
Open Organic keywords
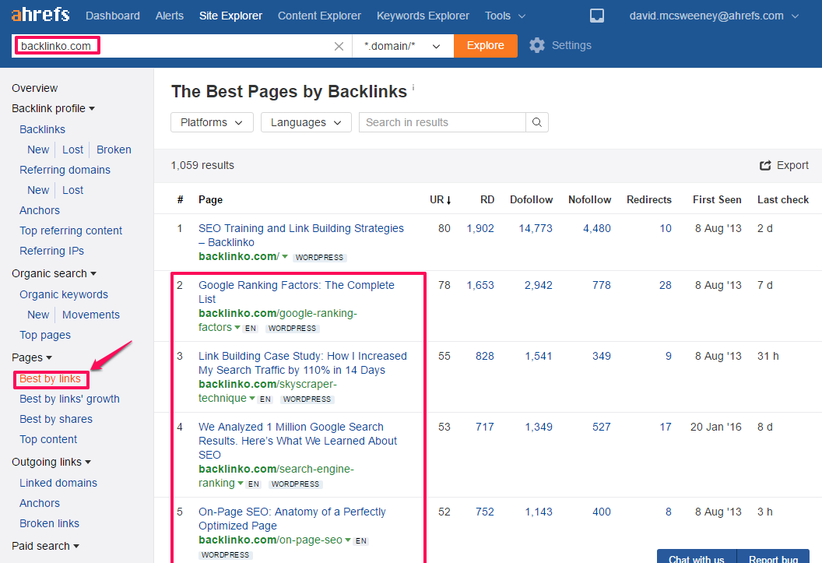click(64, 294)
